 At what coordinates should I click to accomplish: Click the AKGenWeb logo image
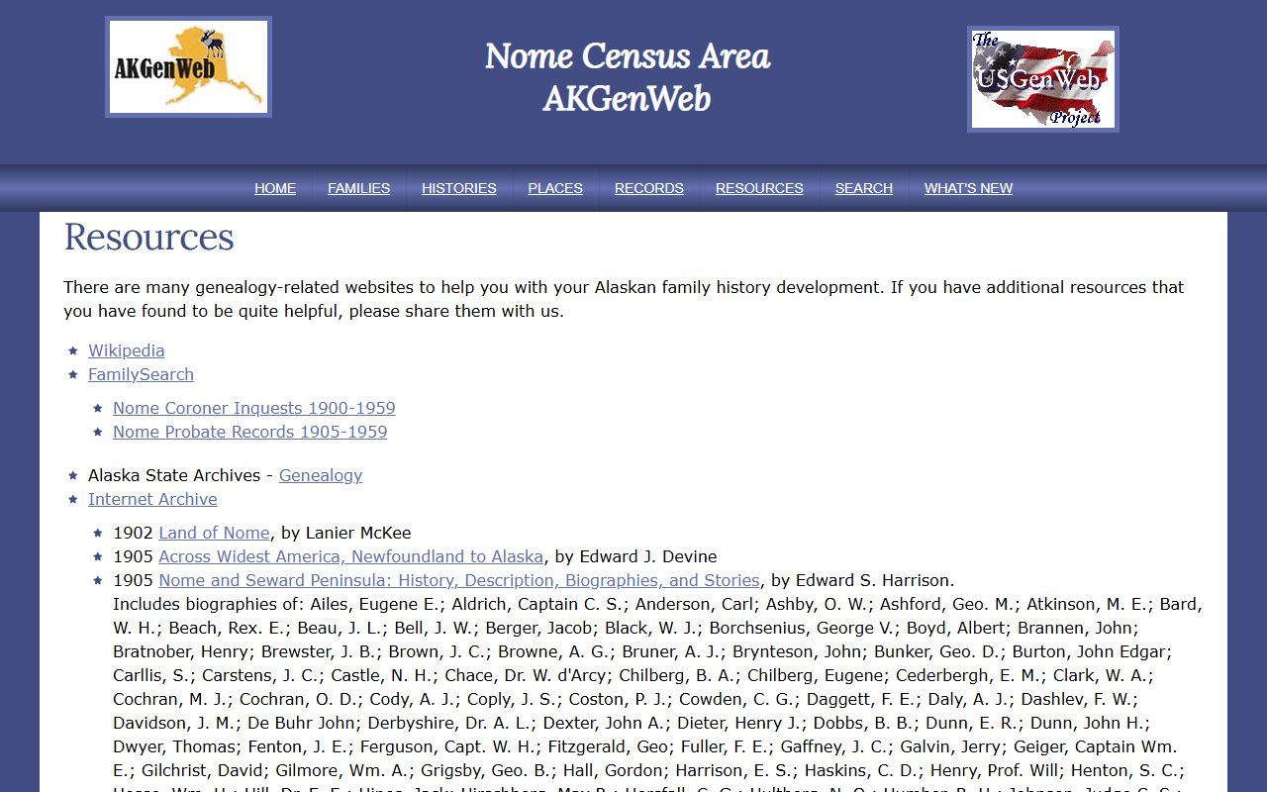click(188, 66)
